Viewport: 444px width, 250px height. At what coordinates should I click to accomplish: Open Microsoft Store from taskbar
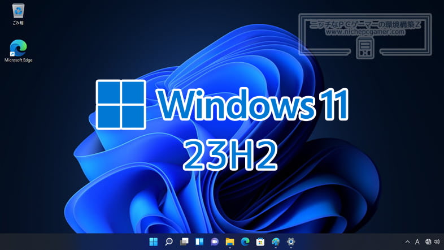[x=260, y=242]
